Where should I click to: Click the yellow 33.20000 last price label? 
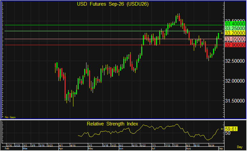pyautogui.click(x=235, y=33)
